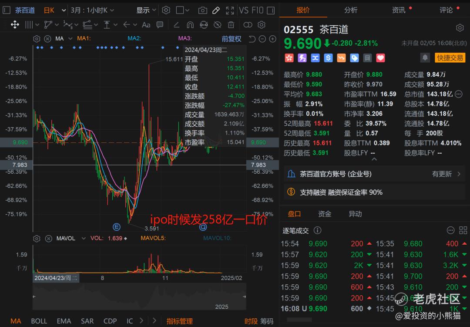470x327 pixels.
Task: Switch to the 分析 analysis tab
Action: [x=351, y=10]
